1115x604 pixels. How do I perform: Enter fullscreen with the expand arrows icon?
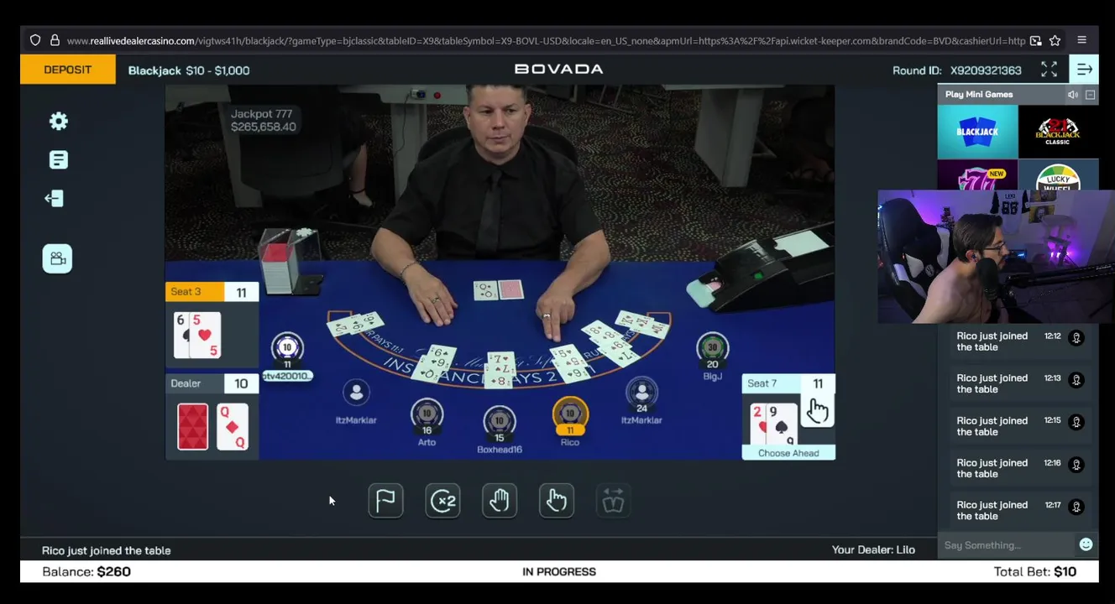tap(1050, 70)
